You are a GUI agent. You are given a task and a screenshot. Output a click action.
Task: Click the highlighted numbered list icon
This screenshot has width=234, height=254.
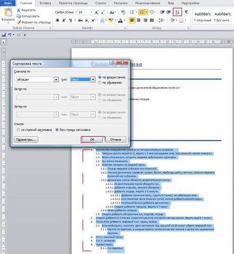point(141,12)
